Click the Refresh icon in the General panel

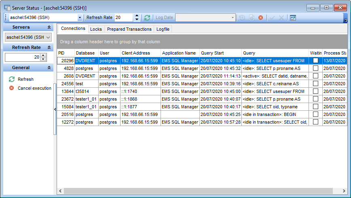[x=12, y=79]
